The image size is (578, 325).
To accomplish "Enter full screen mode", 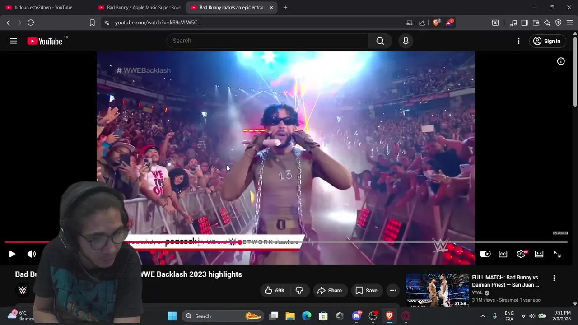I will pos(557,254).
